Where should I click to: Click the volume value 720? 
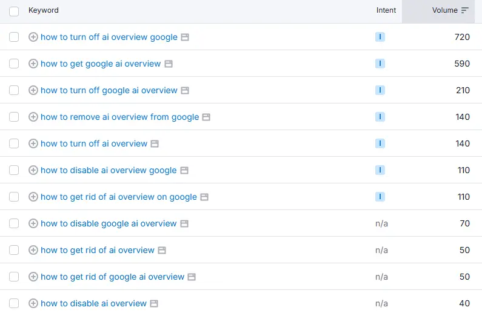tap(462, 37)
